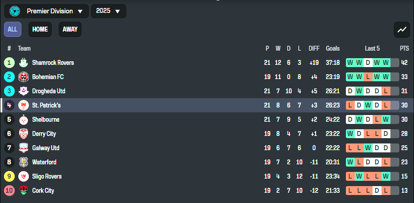Expand the Premier Division league dropdown
Image resolution: width=414 pixels, height=203 pixels.
46,11
